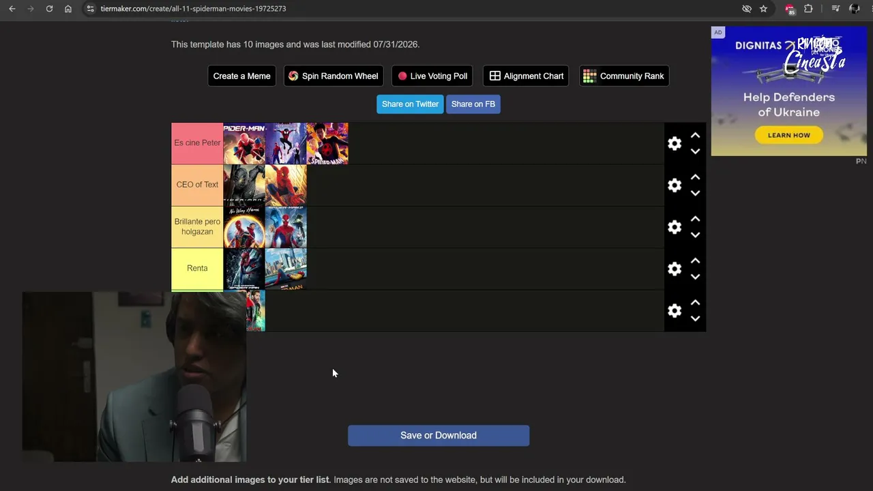The image size is (873, 491).
Task: View site information for tiermaker.com
Action: click(x=89, y=9)
